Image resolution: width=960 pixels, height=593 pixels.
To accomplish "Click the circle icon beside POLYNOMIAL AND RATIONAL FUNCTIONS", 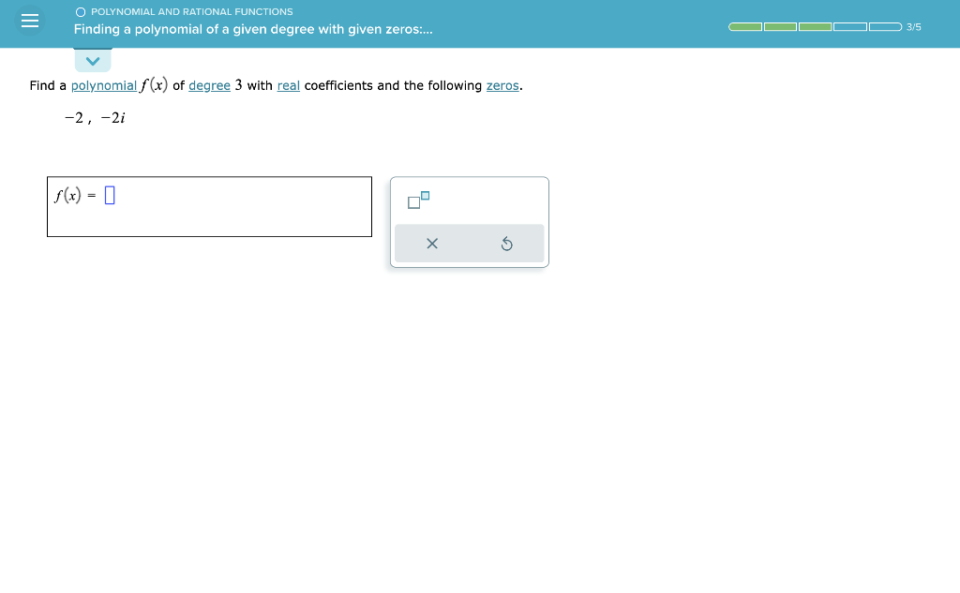I will point(80,11).
